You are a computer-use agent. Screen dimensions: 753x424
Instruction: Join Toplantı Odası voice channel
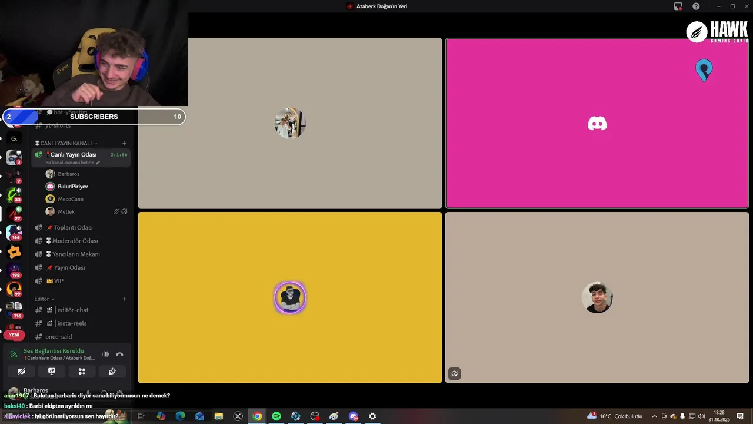(82, 227)
